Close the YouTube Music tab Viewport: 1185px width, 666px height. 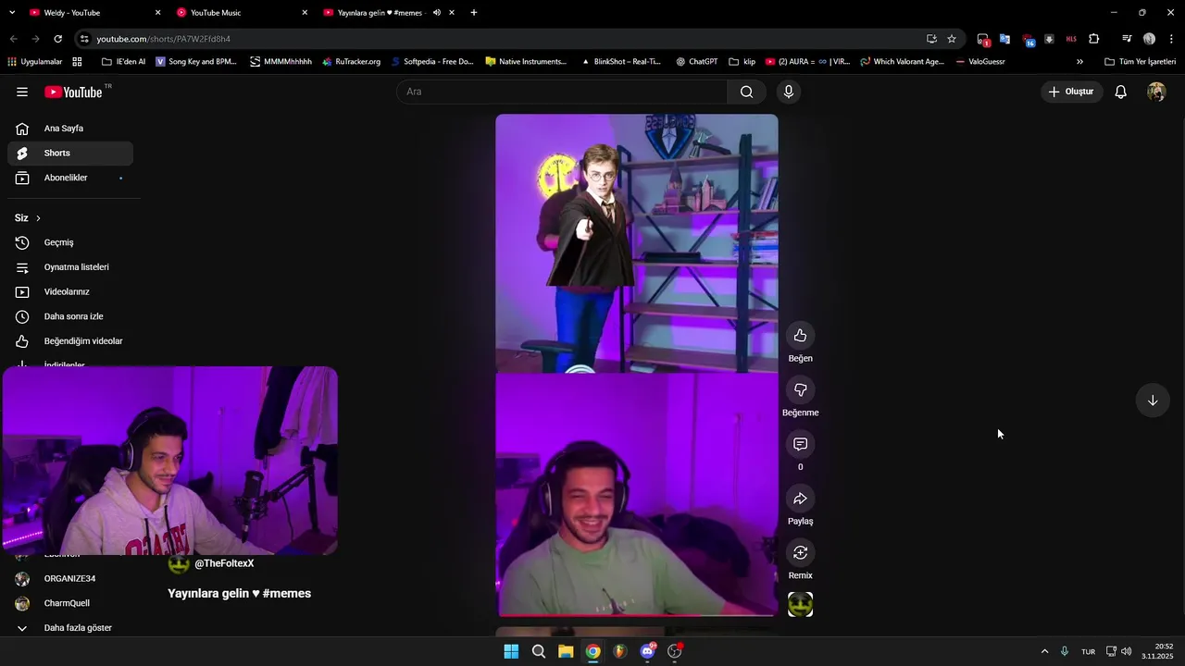[305, 13]
